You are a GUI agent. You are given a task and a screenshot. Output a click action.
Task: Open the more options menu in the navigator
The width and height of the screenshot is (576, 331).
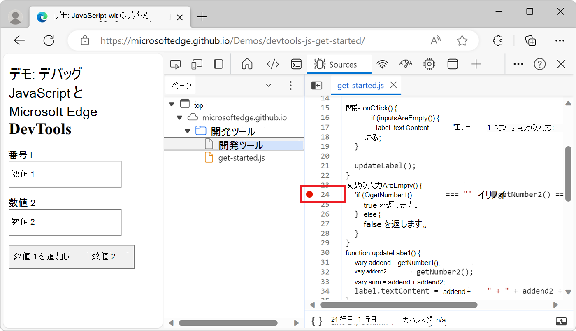(291, 85)
